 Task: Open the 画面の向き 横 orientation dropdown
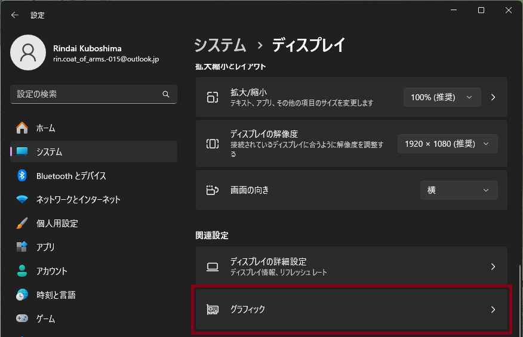459,190
